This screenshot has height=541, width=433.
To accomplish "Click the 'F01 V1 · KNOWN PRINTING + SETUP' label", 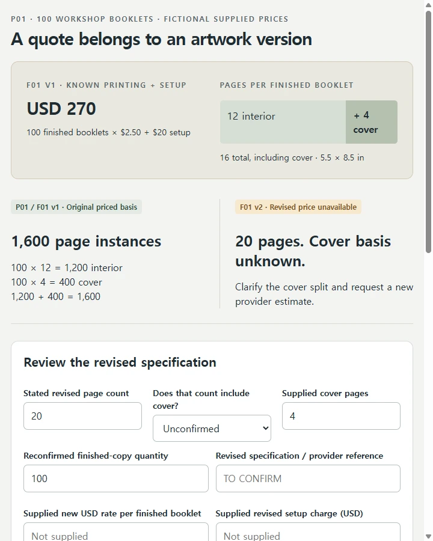I will (x=106, y=85).
